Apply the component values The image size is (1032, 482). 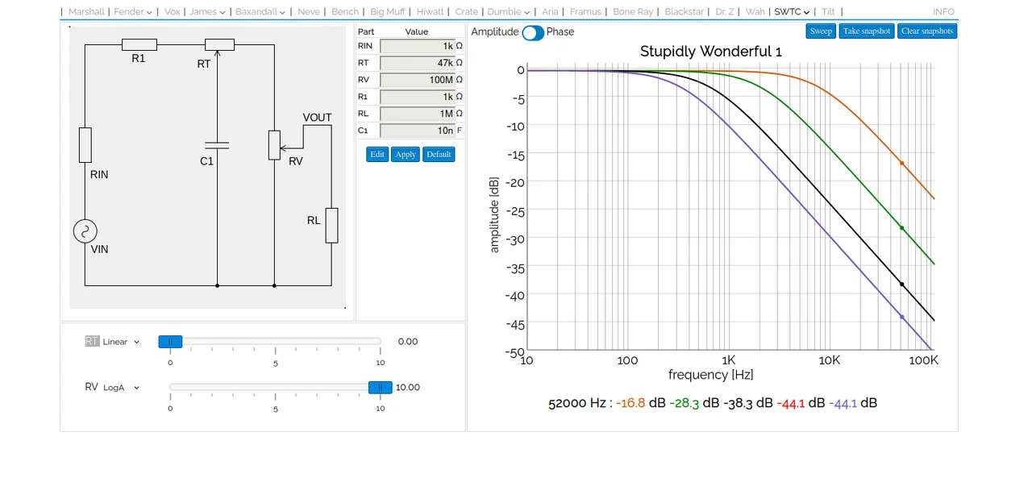406,154
